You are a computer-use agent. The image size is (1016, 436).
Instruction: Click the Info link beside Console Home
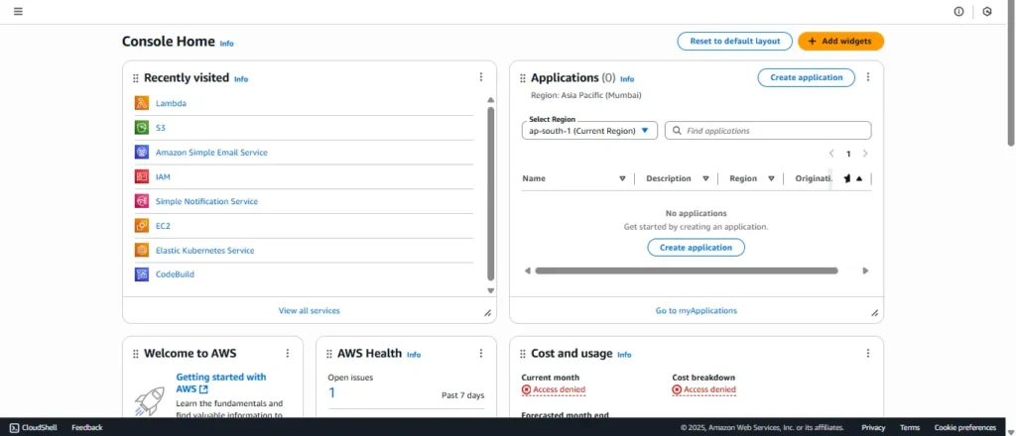pyautogui.click(x=227, y=44)
